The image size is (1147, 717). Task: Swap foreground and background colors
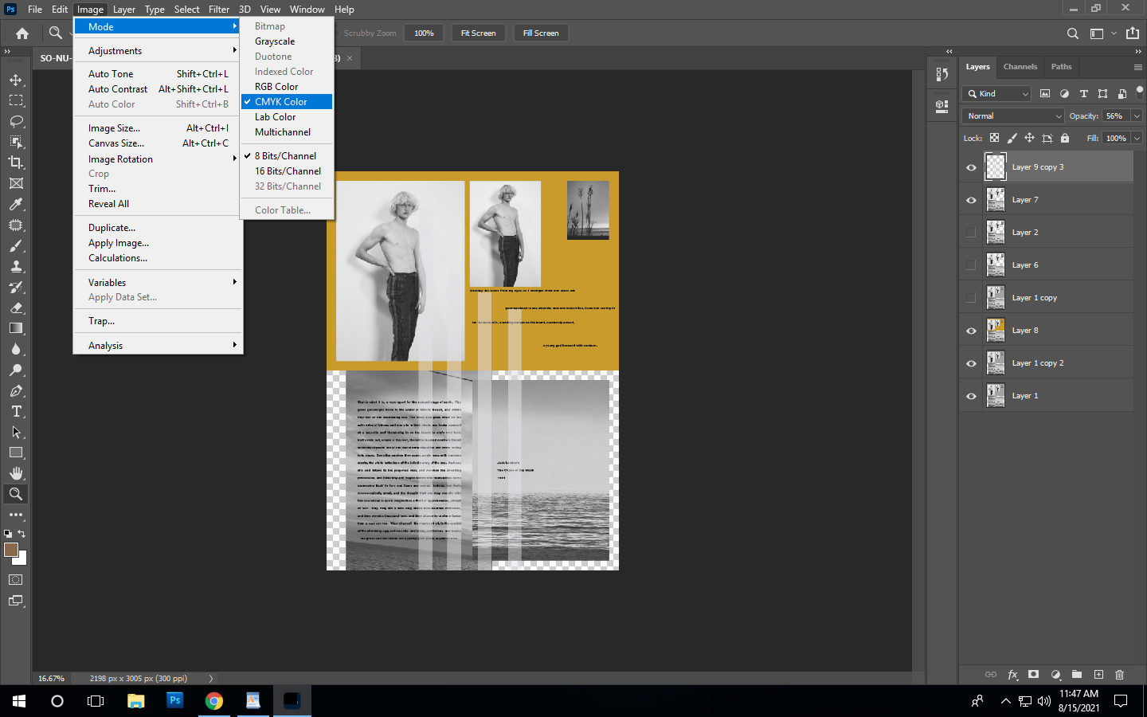pos(22,534)
